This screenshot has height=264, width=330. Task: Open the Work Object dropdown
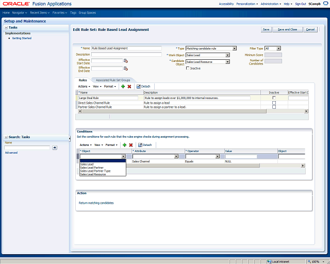point(227,55)
